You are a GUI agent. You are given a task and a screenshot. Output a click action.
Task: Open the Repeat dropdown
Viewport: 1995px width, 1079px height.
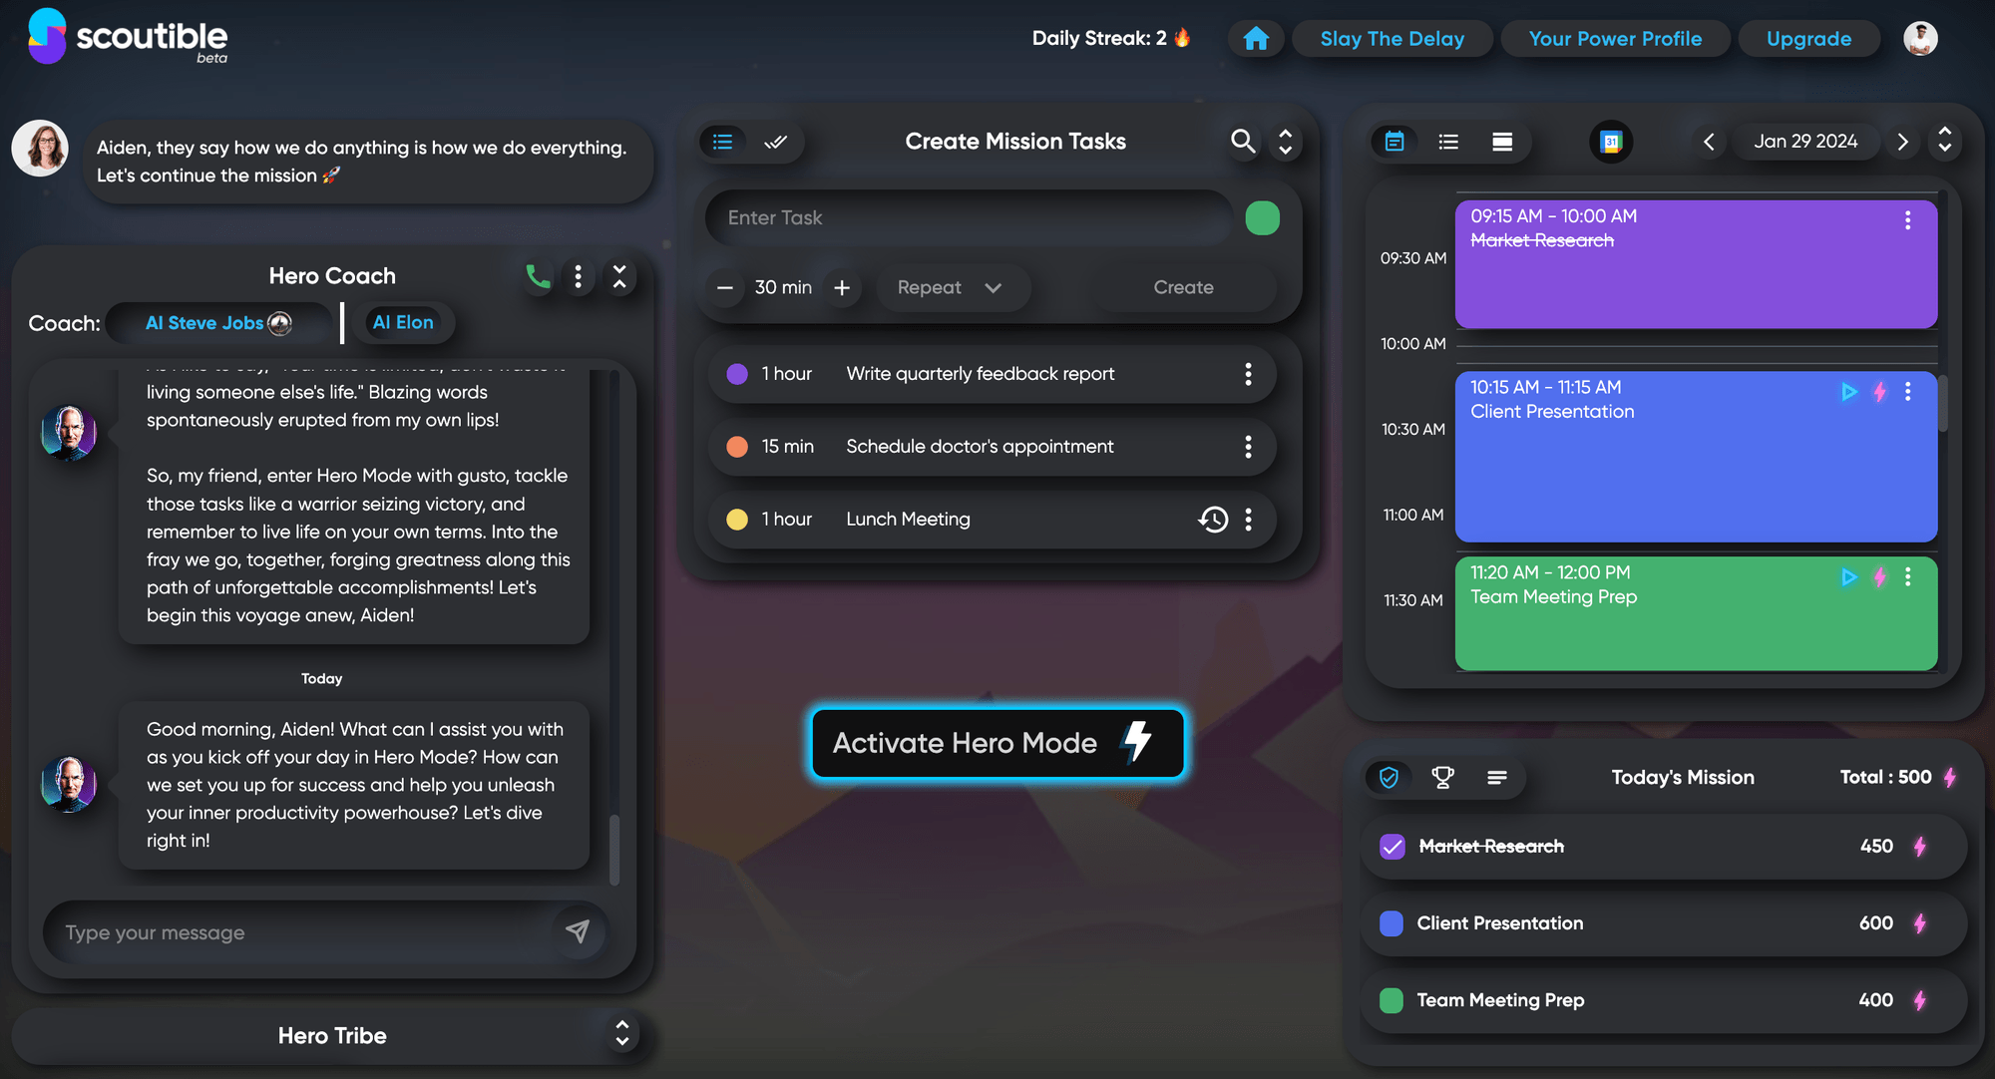(949, 287)
